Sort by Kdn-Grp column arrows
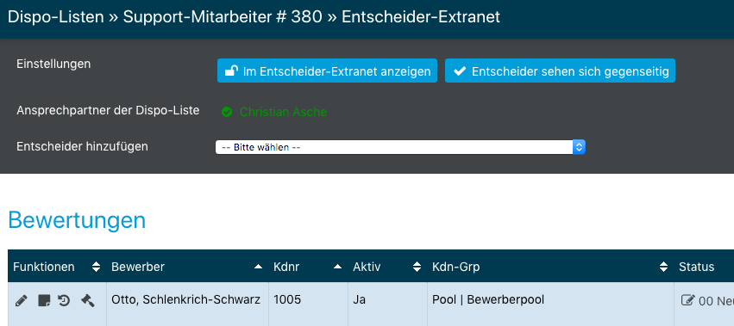This screenshot has width=734, height=326. pos(663,267)
